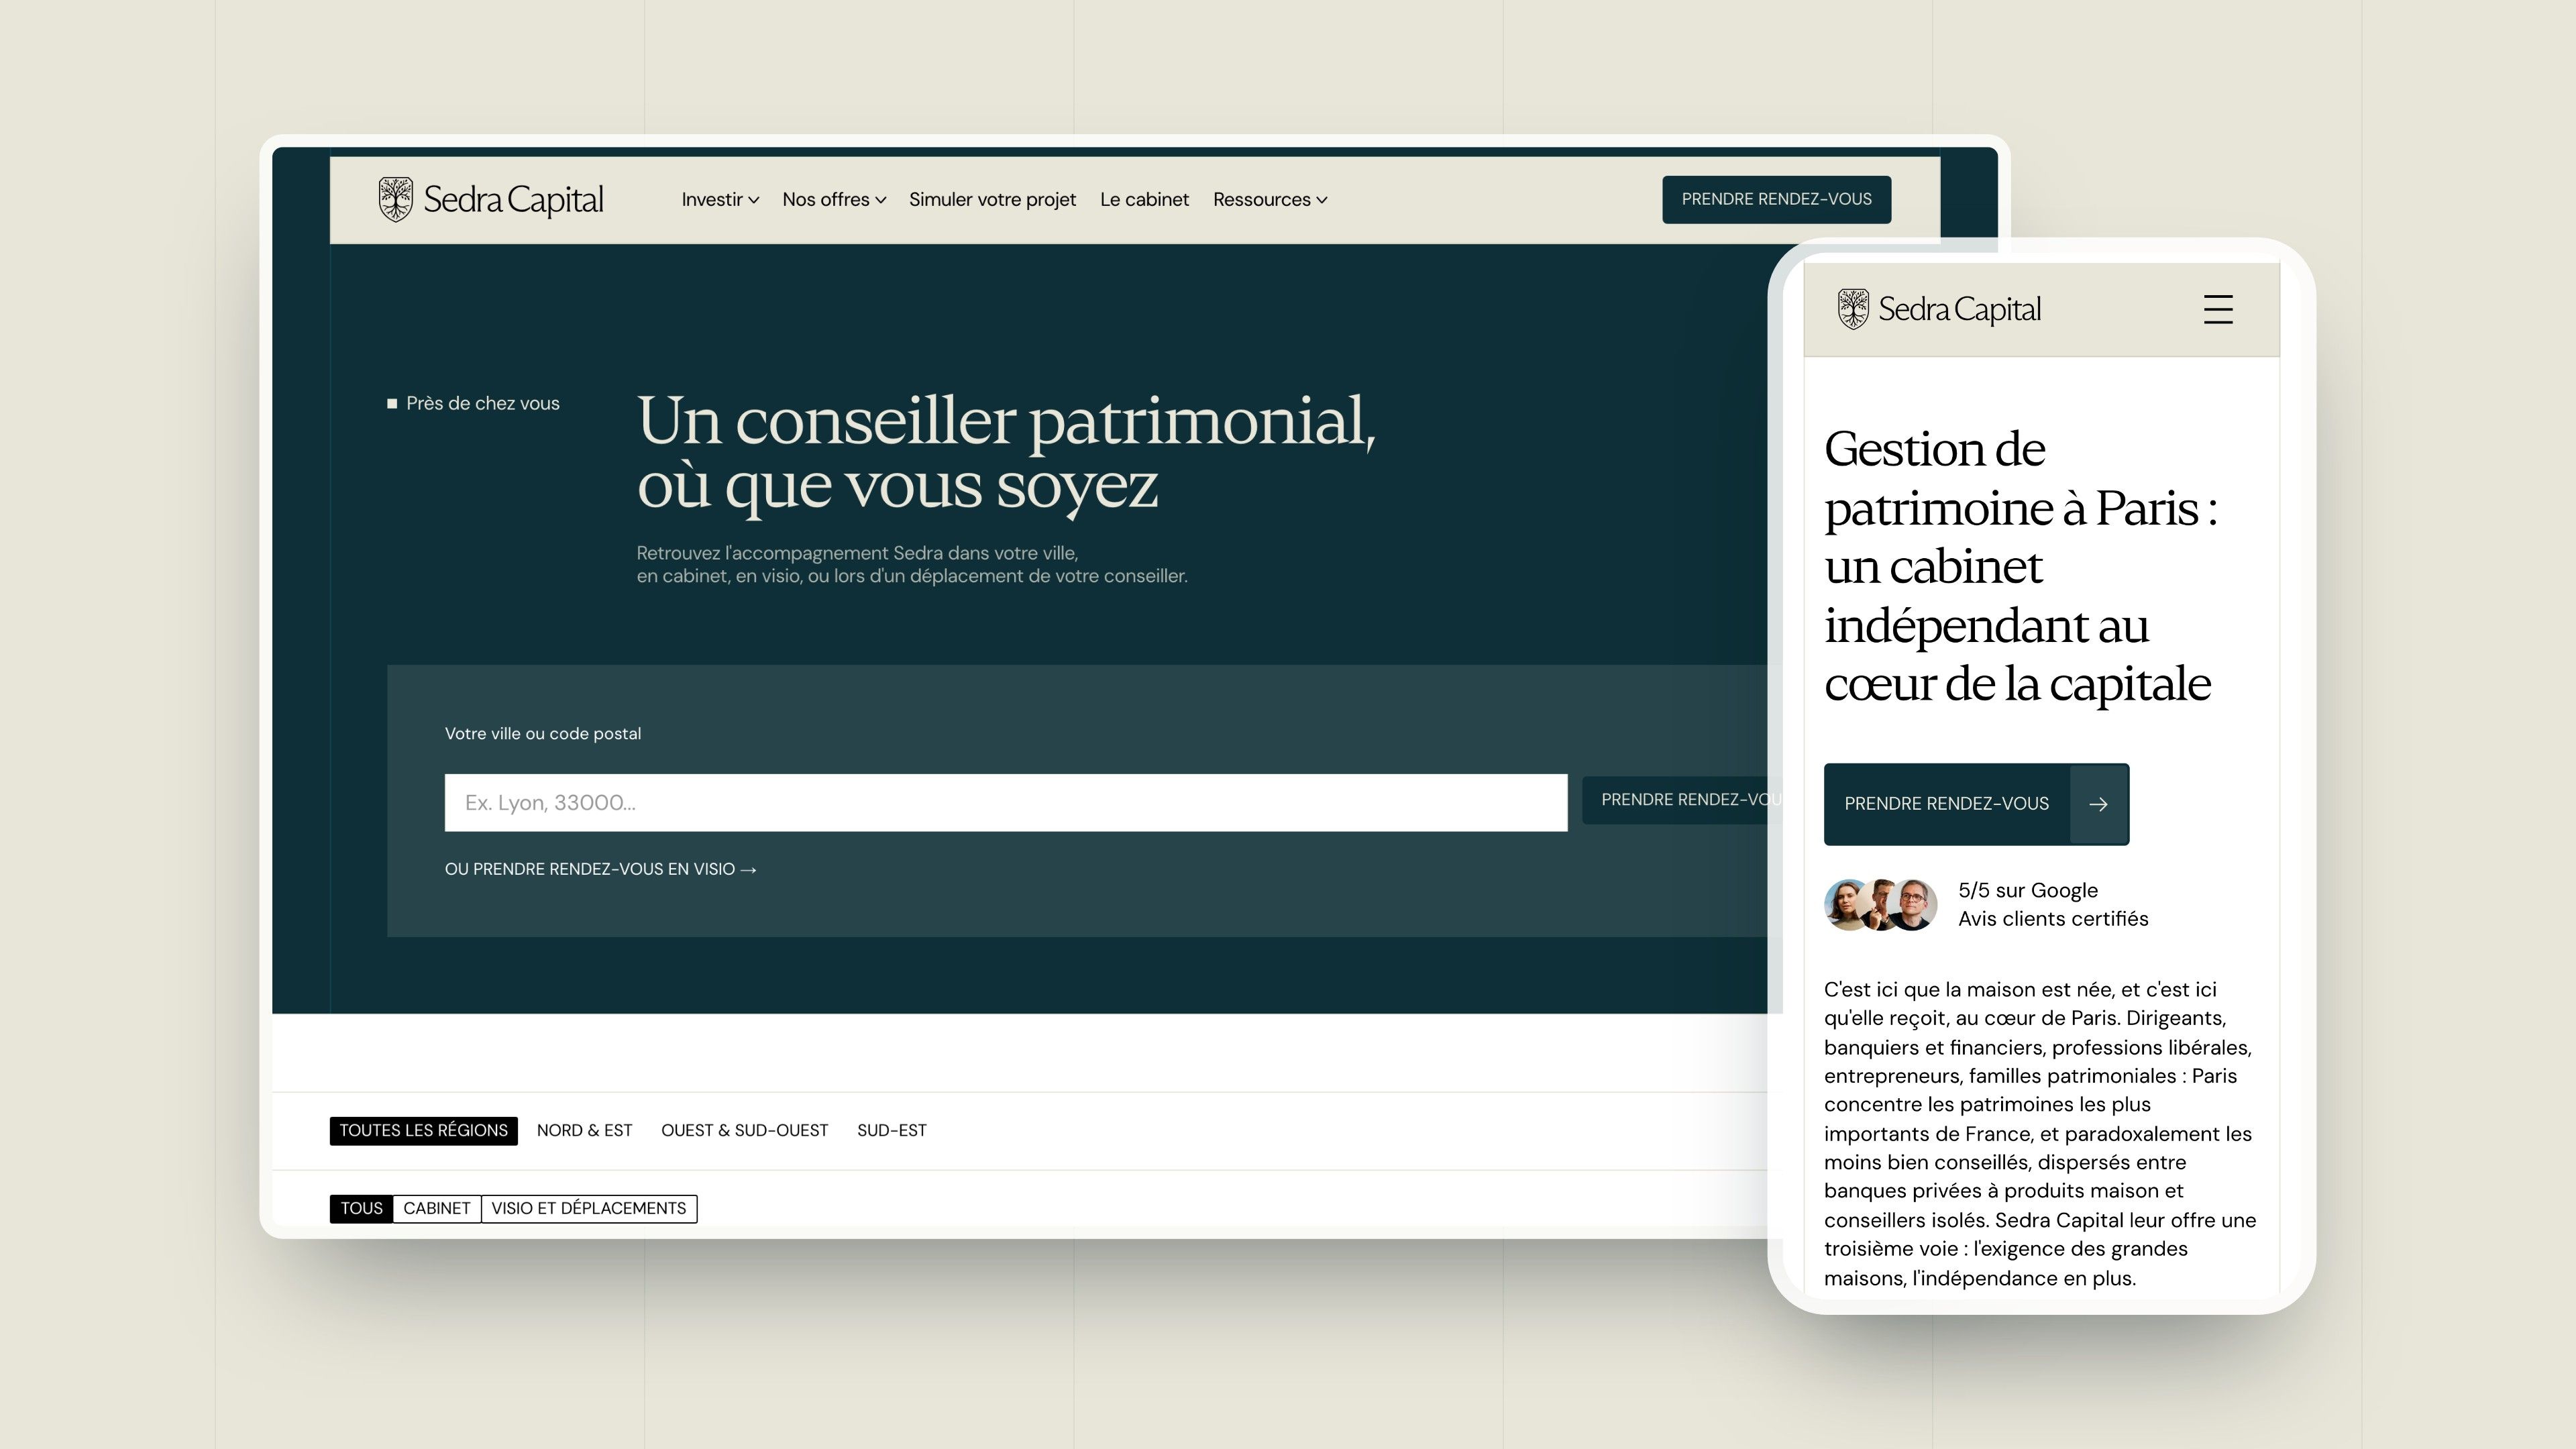The height and width of the screenshot is (1449, 2576).
Task: Click the Sedra Capital wordmark in desktop header
Action: [x=513, y=199]
